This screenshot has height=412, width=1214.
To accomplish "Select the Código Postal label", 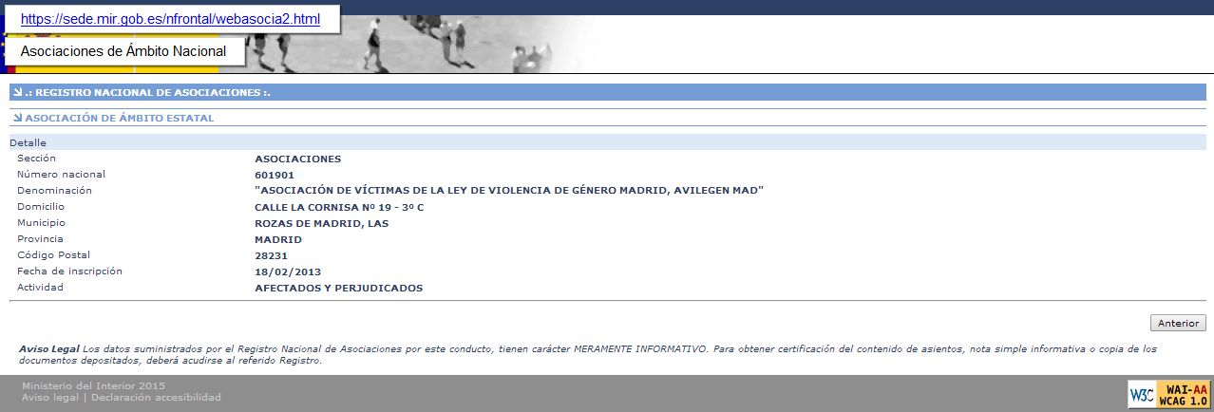I will [x=53, y=254].
